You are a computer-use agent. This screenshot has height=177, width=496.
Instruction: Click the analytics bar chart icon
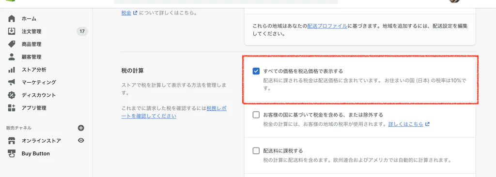(x=12, y=70)
